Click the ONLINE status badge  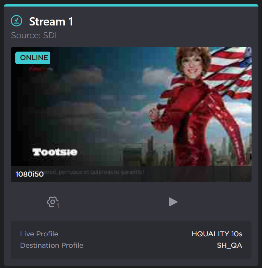coord(33,58)
